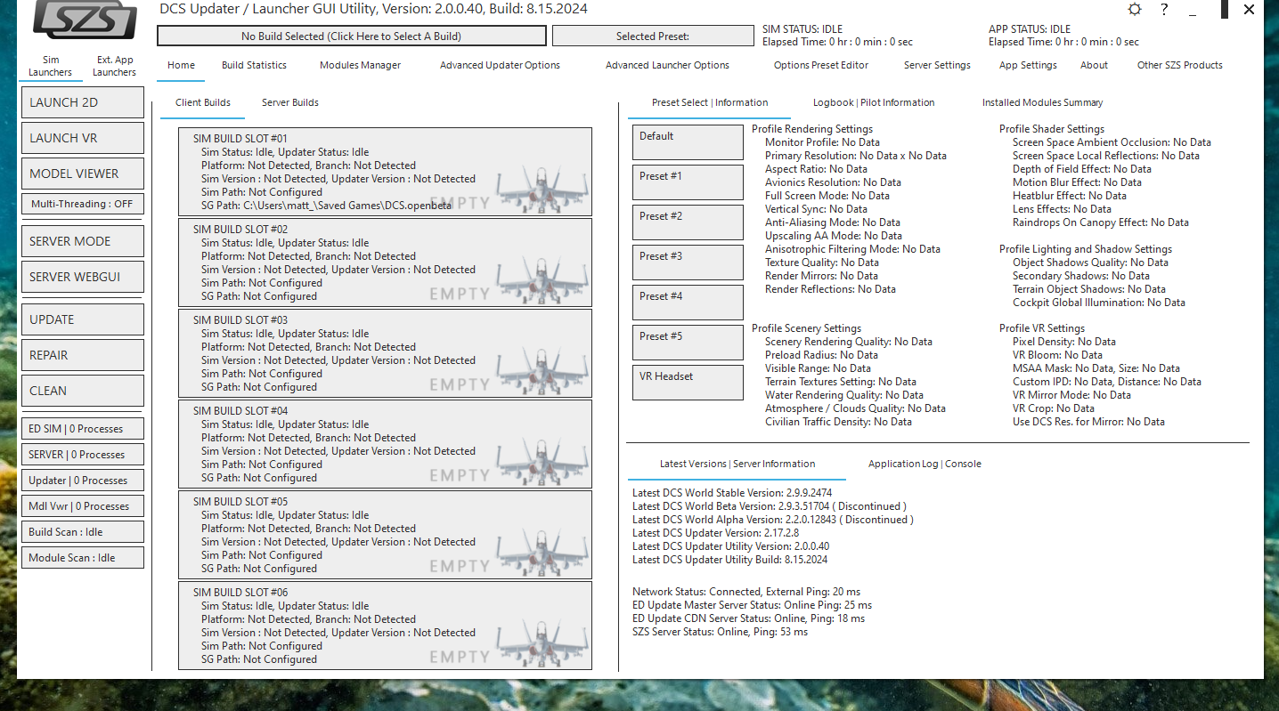Select the Client Builds tab
Image resolution: width=1279 pixels, height=711 pixels.
point(203,102)
